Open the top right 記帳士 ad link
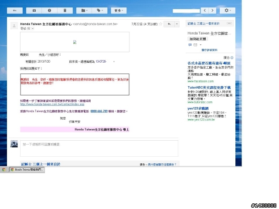The width and height of the screenshot is (279, 209). pyautogui.click(x=204, y=24)
